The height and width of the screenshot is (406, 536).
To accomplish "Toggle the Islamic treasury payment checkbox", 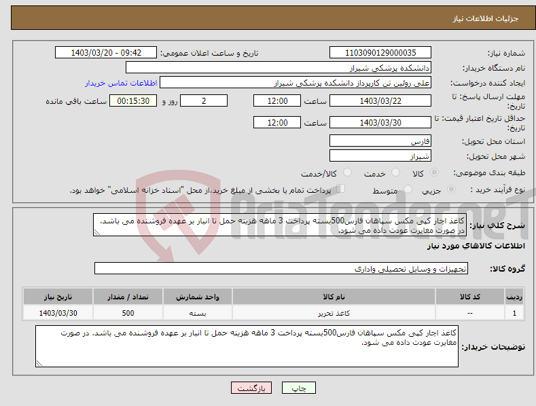I will coord(341,189).
